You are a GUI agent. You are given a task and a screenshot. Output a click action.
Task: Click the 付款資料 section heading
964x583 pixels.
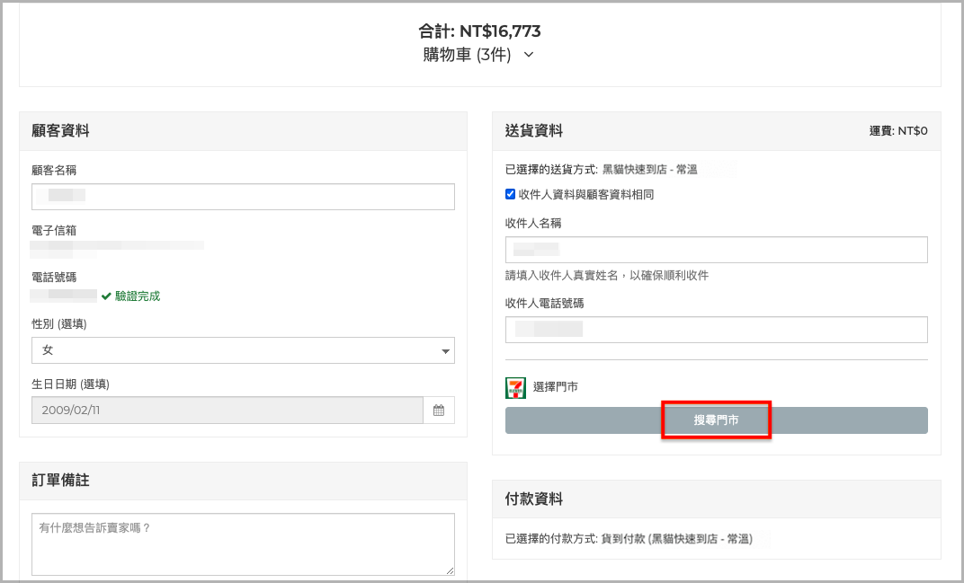pyautogui.click(x=533, y=499)
